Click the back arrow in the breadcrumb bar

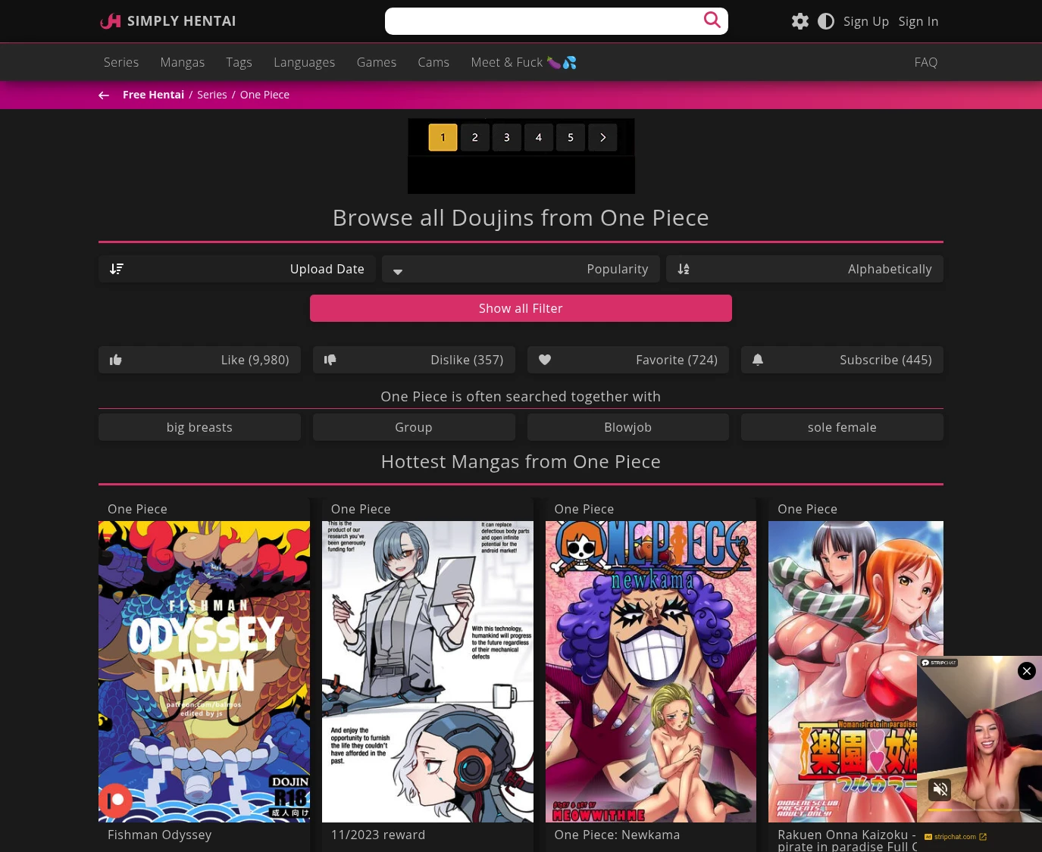(104, 95)
